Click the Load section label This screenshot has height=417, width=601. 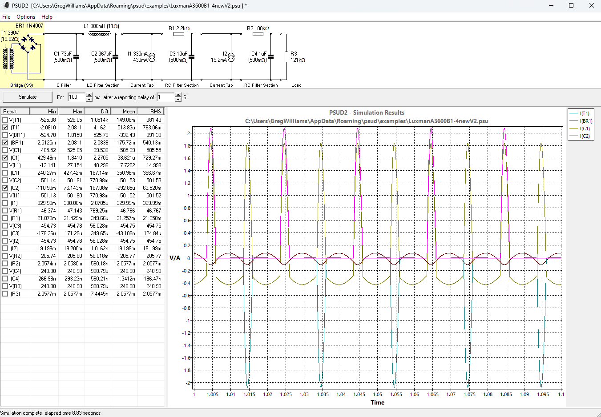(x=296, y=85)
